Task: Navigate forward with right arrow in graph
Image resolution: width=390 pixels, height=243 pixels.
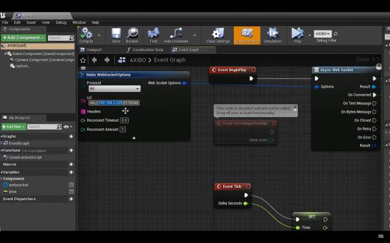Action: click(x=107, y=60)
